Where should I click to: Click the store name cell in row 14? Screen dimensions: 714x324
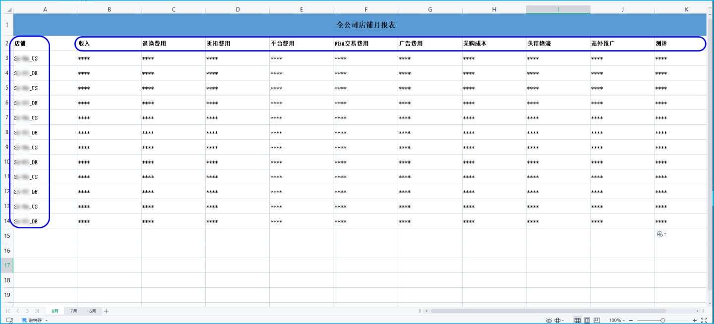click(x=45, y=221)
